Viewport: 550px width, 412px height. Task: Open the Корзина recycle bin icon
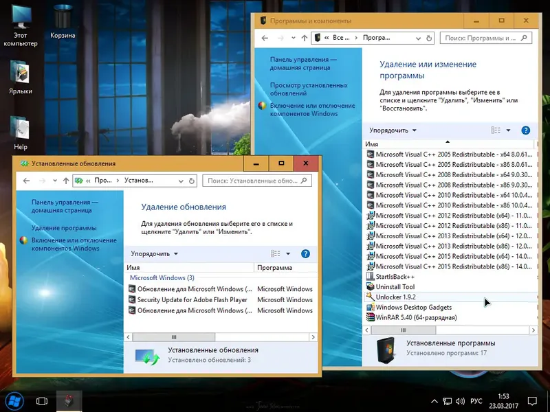[63, 21]
